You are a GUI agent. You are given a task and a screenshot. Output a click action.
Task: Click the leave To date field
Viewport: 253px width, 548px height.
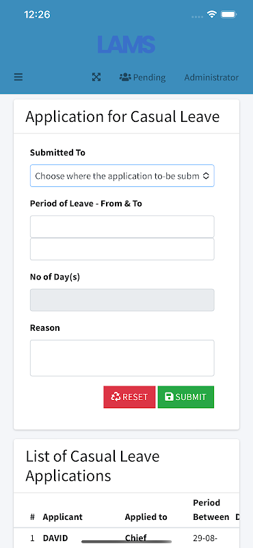122,249
